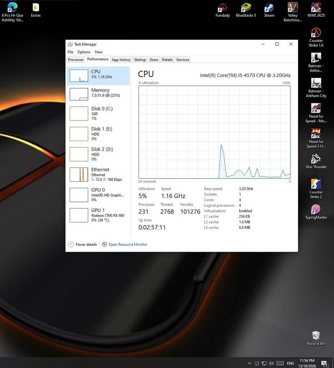Select Disk 2 (D:) HDD in sidebar
The width and height of the screenshot is (334, 368).
coord(98,154)
